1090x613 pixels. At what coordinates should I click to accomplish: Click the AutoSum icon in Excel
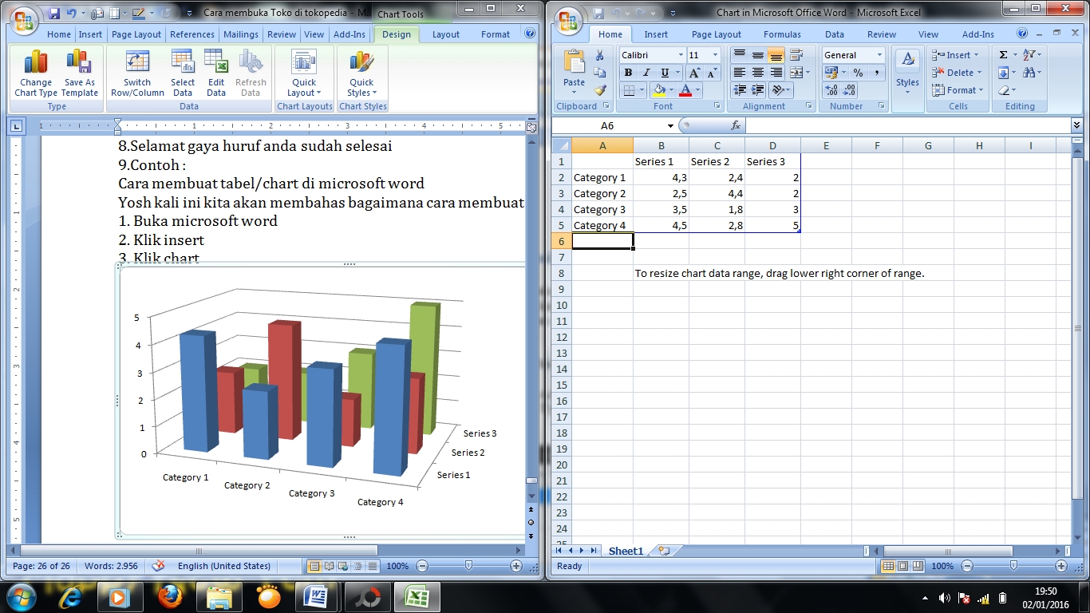coord(1003,53)
